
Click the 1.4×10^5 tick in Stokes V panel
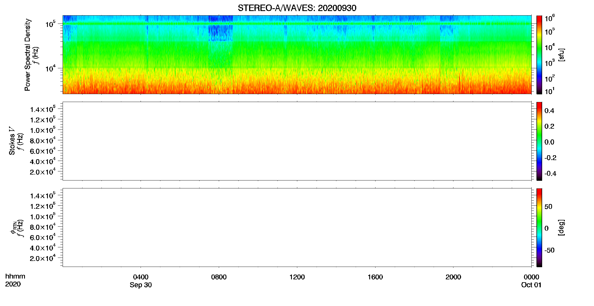click(43, 109)
